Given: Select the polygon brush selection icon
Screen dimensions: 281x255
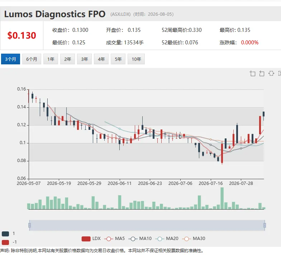Looking at the screenshot, I should 271,73.
